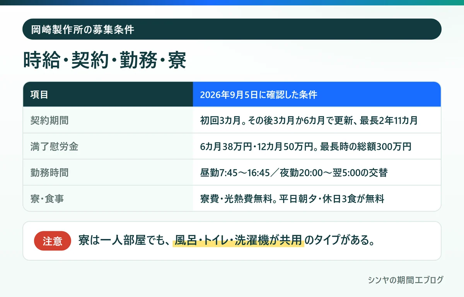Click the row label 契約期間
This screenshot has width=464, height=297.
pyautogui.click(x=49, y=120)
